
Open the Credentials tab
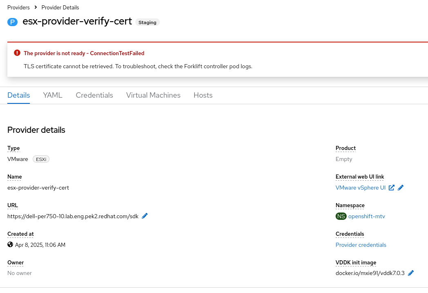point(94,95)
